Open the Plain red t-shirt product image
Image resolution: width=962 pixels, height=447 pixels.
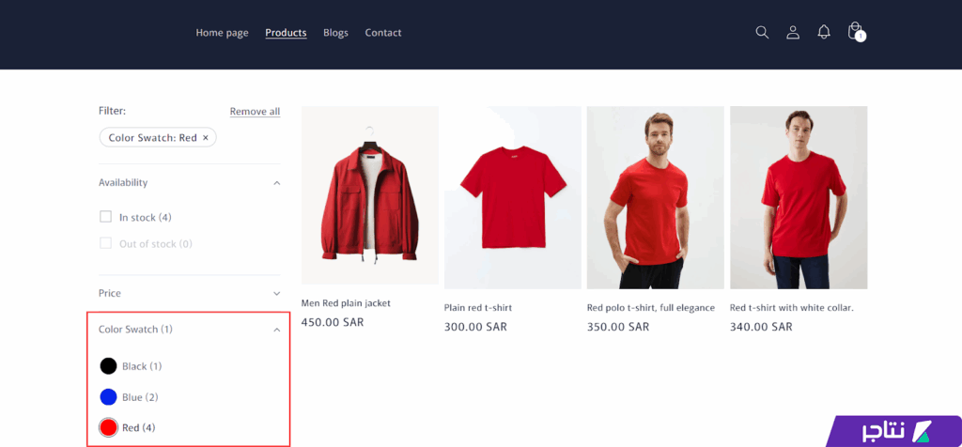[x=513, y=197]
